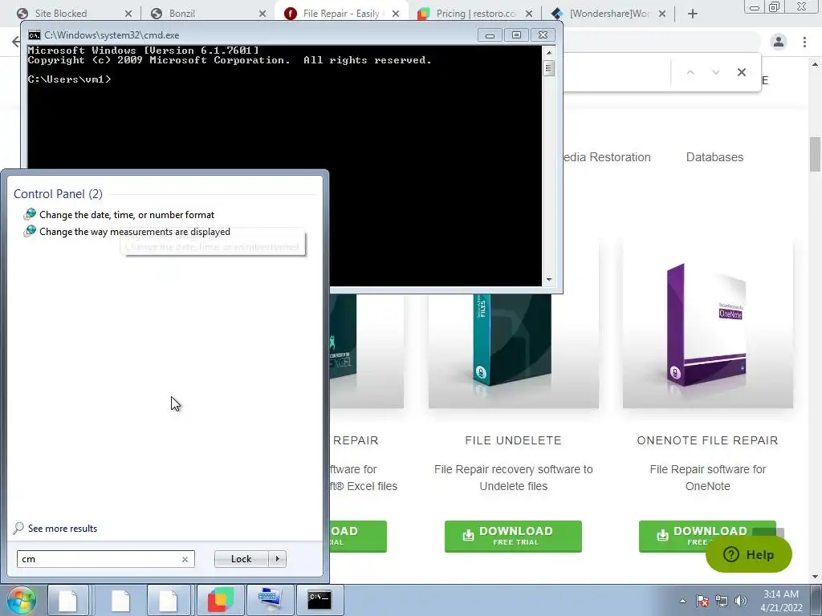Go back in the browser

[16, 42]
